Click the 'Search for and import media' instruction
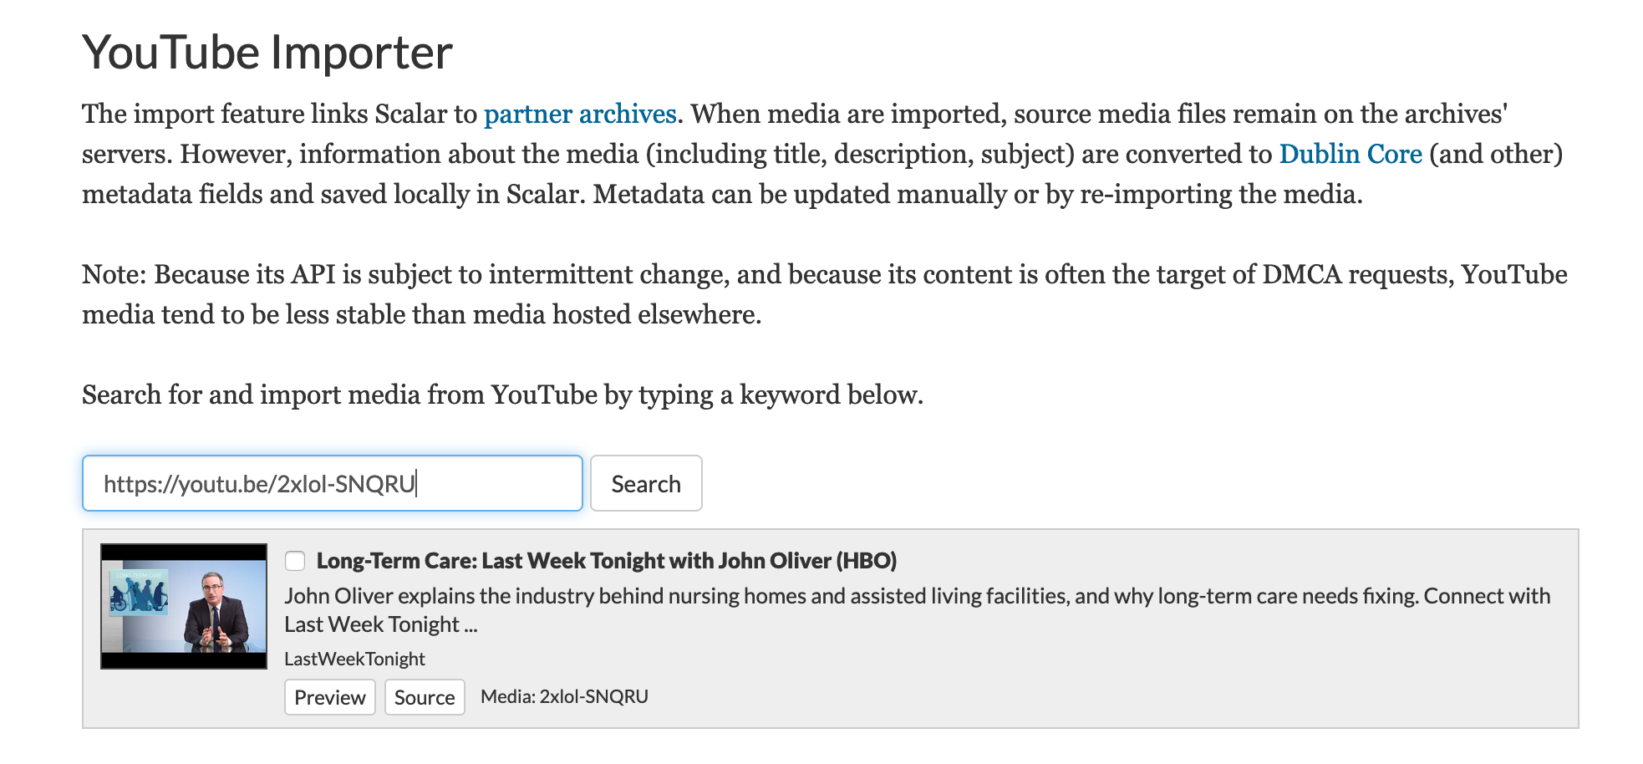1643x764 pixels. [x=502, y=395]
